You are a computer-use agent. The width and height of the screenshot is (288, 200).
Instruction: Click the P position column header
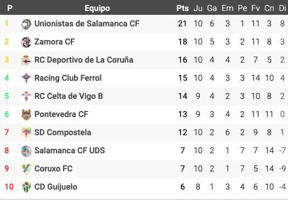click(x=10, y=8)
